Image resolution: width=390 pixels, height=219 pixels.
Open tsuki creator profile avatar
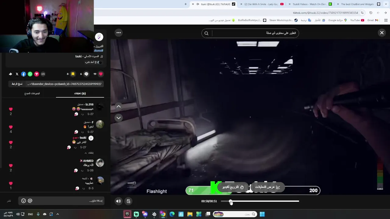tap(99, 37)
